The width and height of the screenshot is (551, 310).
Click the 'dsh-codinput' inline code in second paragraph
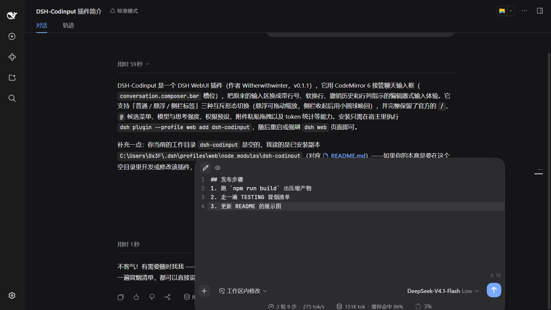219,145
